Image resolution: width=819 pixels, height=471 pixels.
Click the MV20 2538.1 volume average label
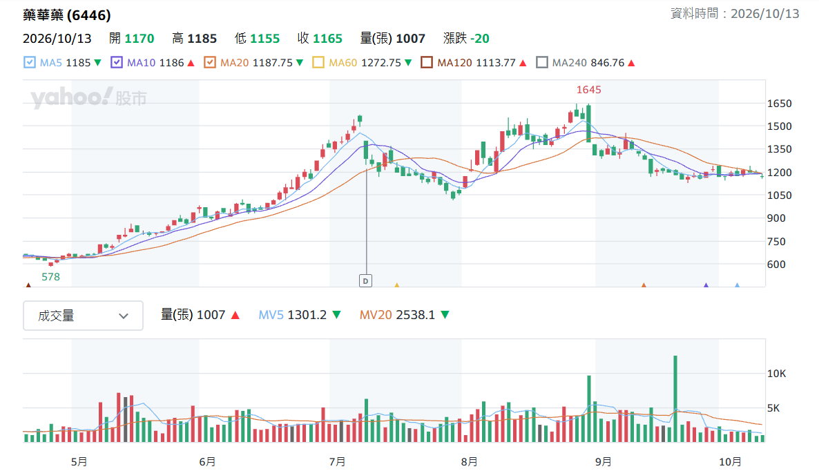[x=397, y=315]
